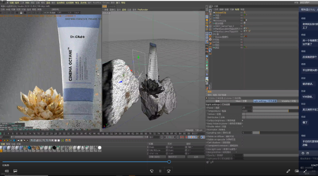This screenshot has width=318, height=176.
Task: Click the picture-in-picture icon beside the pencil
Action: (297, 171)
